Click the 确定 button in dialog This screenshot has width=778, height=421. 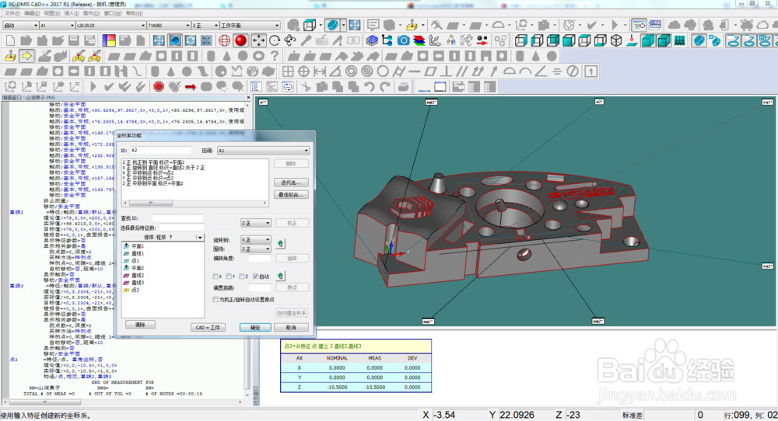[x=255, y=327]
